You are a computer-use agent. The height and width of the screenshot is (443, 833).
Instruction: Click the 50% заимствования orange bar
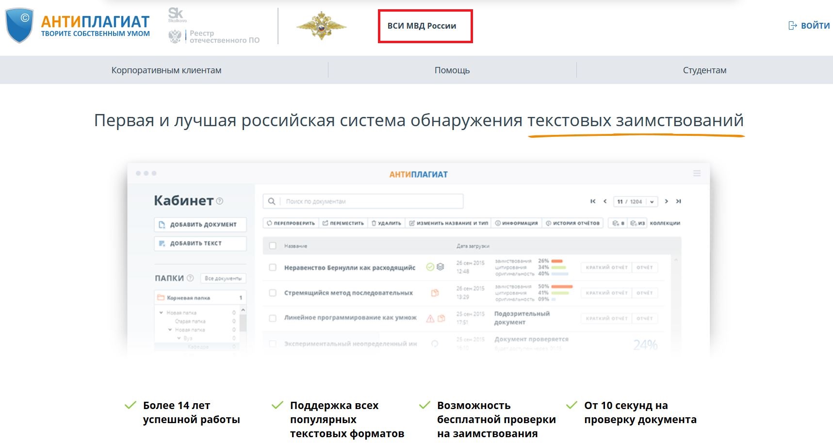pyautogui.click(x=562, y=287)
